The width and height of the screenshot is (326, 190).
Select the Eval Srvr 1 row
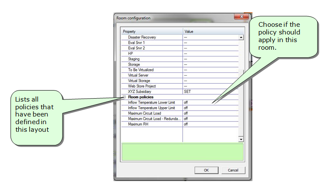click(137, 43)
